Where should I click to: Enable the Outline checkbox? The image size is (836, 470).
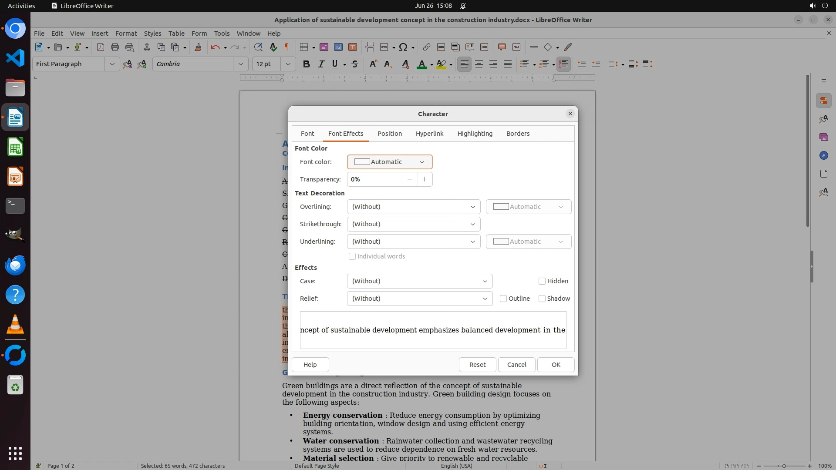click(x=503, y=299)
